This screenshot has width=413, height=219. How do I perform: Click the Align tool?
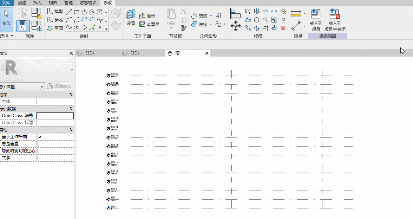(x=235, y=13)
